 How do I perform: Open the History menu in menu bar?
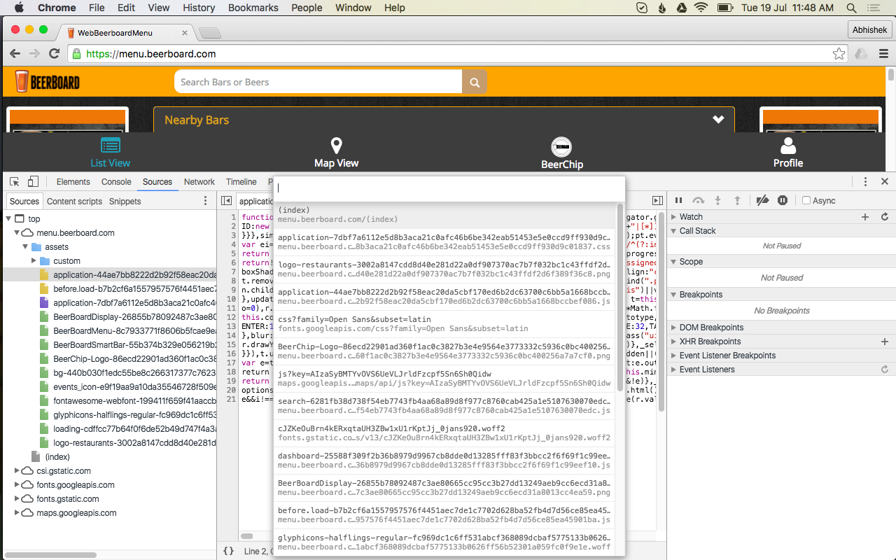point(199,8)
